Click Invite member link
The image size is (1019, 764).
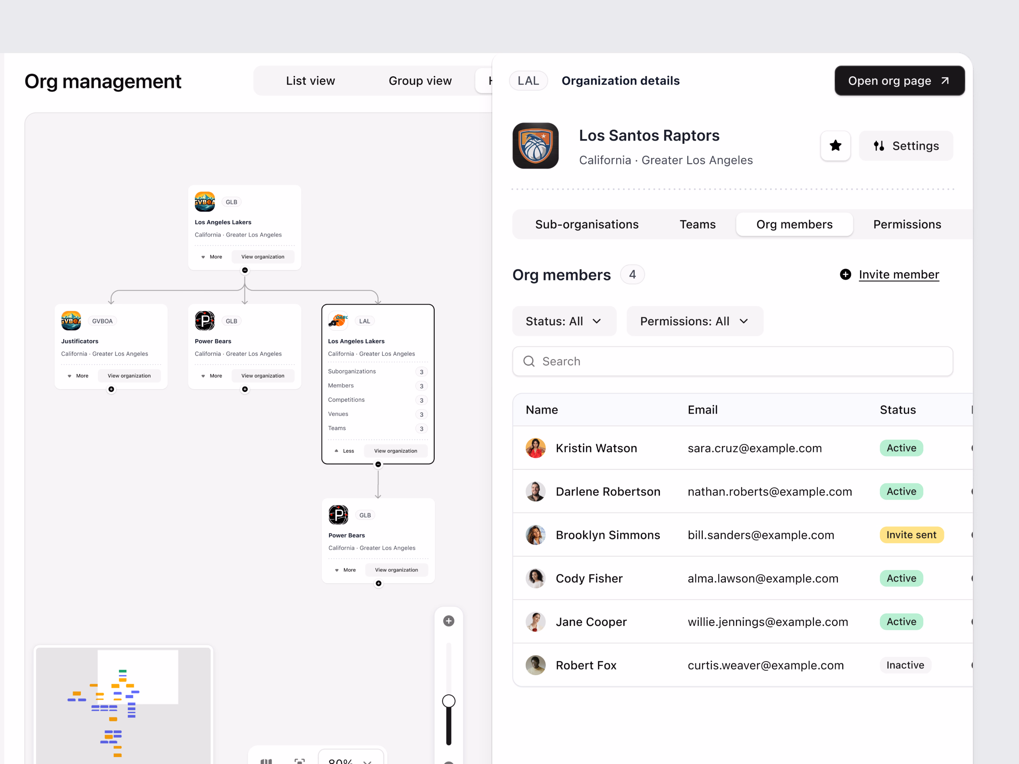[x=899, y=274]
